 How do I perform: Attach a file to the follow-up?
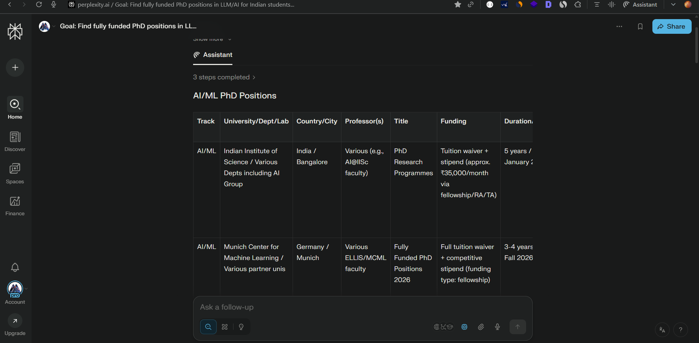tap(481, 326)
